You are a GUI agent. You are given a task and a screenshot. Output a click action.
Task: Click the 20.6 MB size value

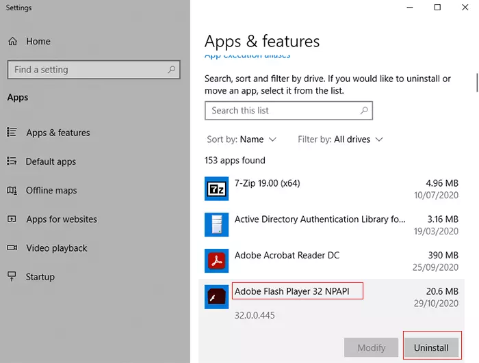442,291
